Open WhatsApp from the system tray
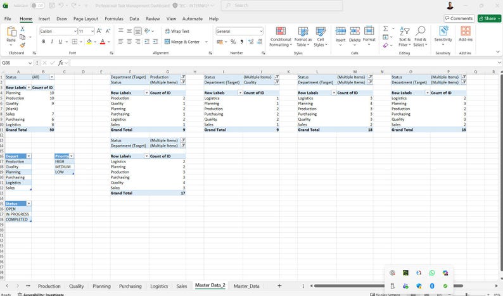The height and width of the screenshot is (296, 503). click(432, 273)
